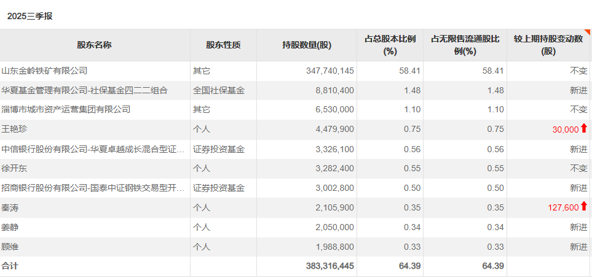Click holding quantity 1,988,800
592x278 pixels.
335,247
